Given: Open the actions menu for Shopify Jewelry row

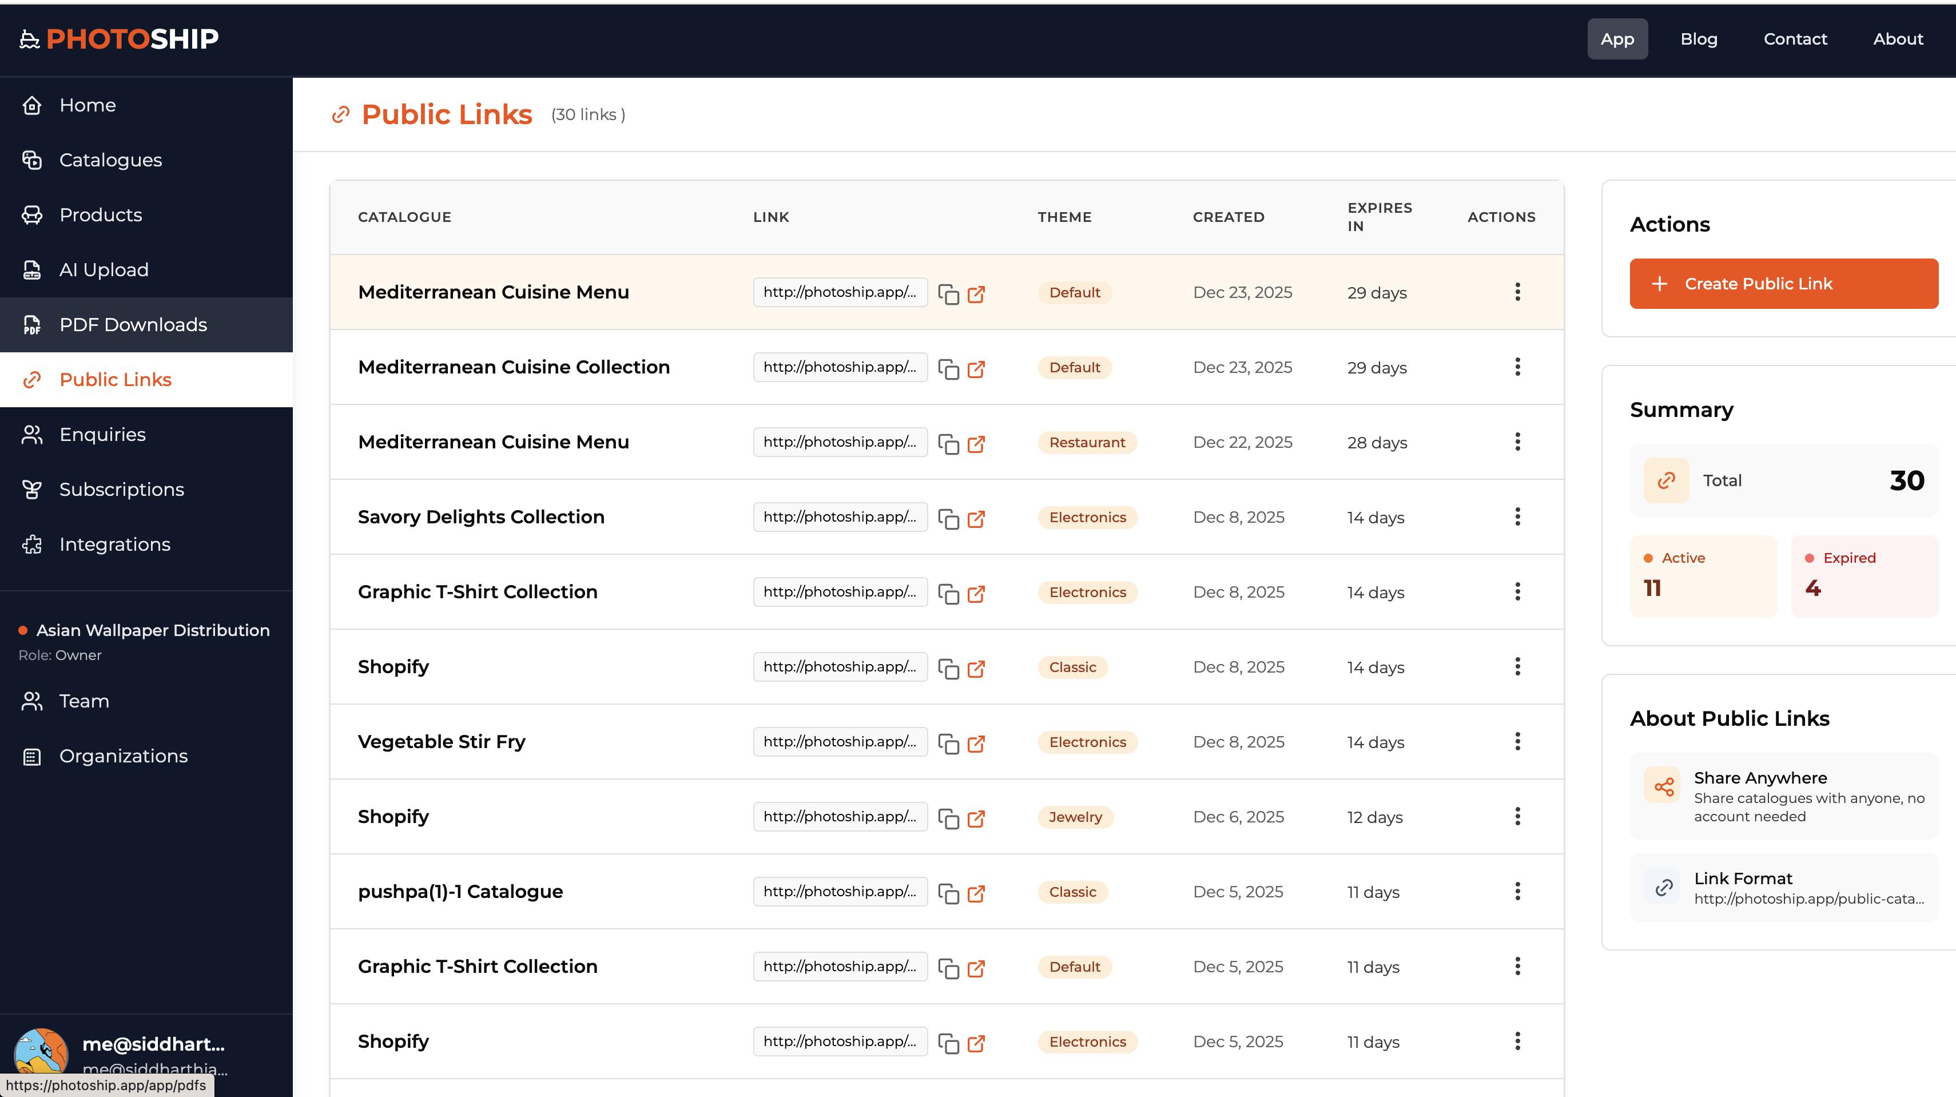Looking at the screenshot, I should (x=1518, y=817).
